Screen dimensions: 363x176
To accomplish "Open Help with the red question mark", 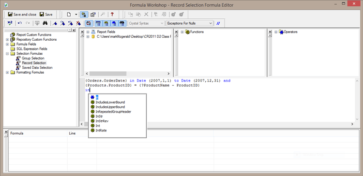I will (x=112, y=15).
